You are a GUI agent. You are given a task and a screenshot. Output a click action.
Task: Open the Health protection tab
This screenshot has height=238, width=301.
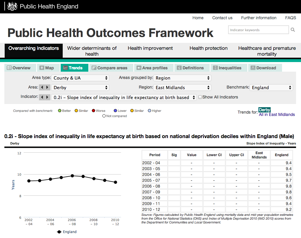click(x=209, y=48)
